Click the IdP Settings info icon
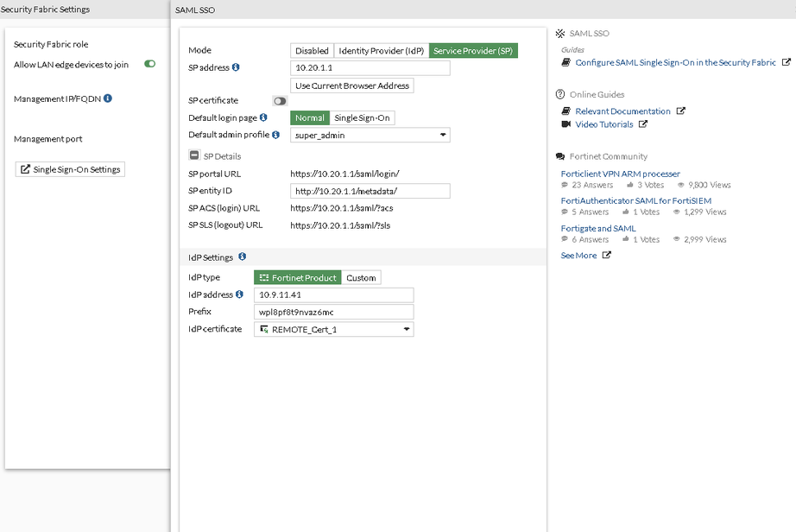The height and width of the screenshot is (532, 796). pos(242,257)
